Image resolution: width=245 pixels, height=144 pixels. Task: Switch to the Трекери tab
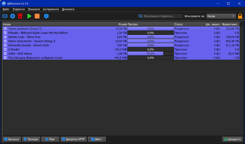pos(31,139)
